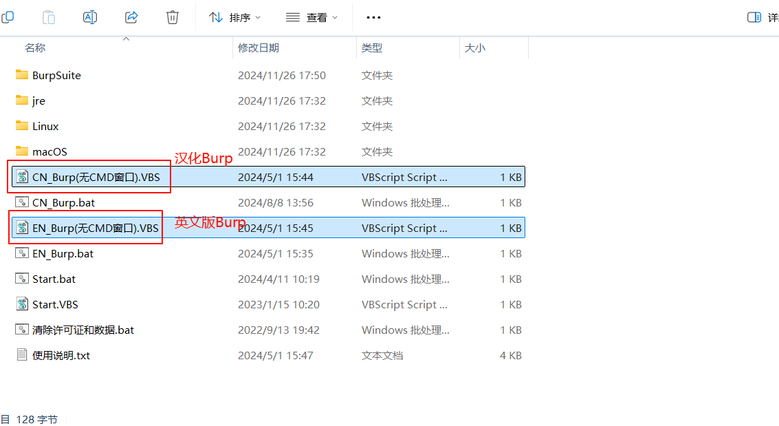Click the CN_Burp.bat file icon
Screen dimensions: 779x426
(22, 202)
